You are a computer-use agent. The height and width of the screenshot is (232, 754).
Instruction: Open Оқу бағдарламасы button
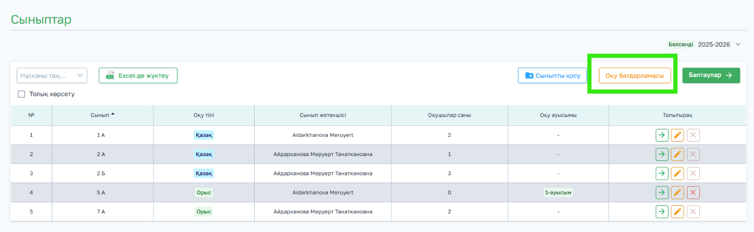click(x=635, y=75)
